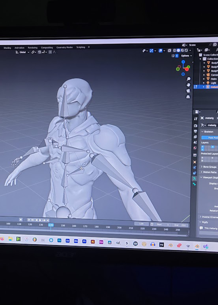The width and height of the screenshot is (218, 305).
Task: Open Photoshop from the taskbar
Action: pos(59,240)
